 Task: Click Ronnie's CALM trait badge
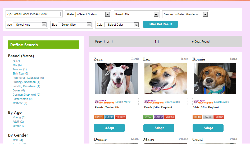point(208,117)
